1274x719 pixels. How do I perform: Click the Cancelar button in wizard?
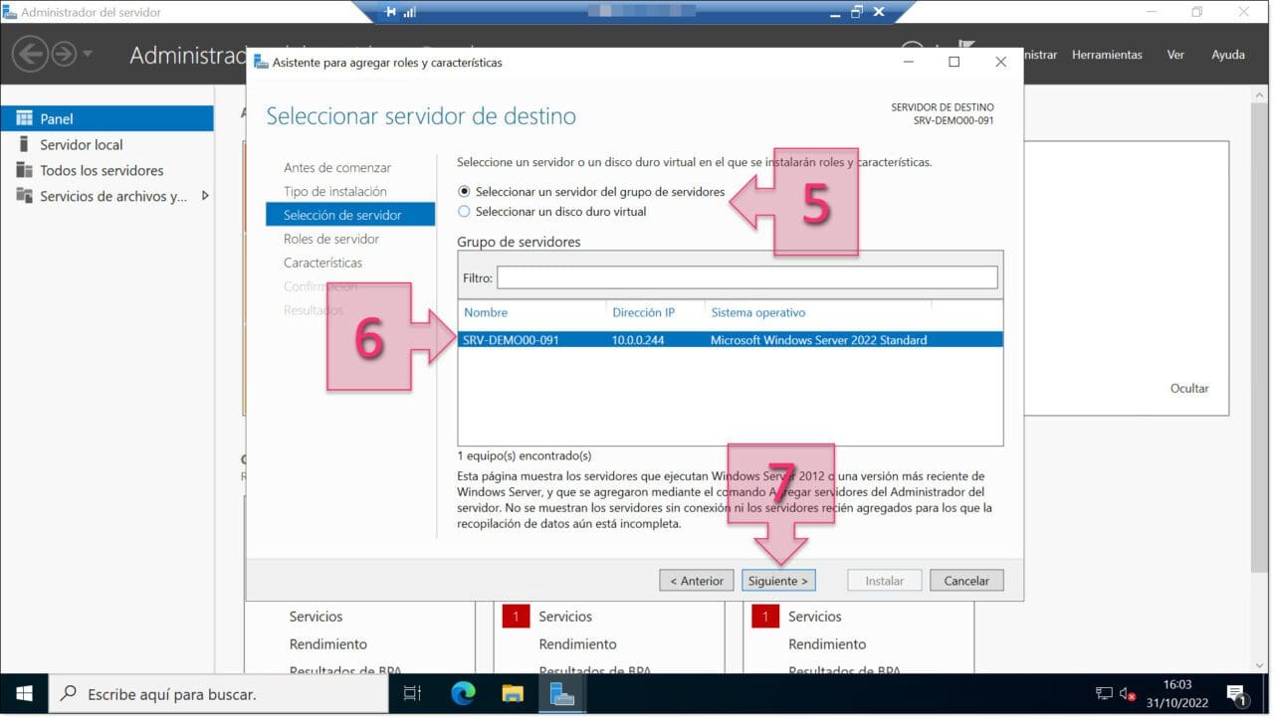point(966,581)
